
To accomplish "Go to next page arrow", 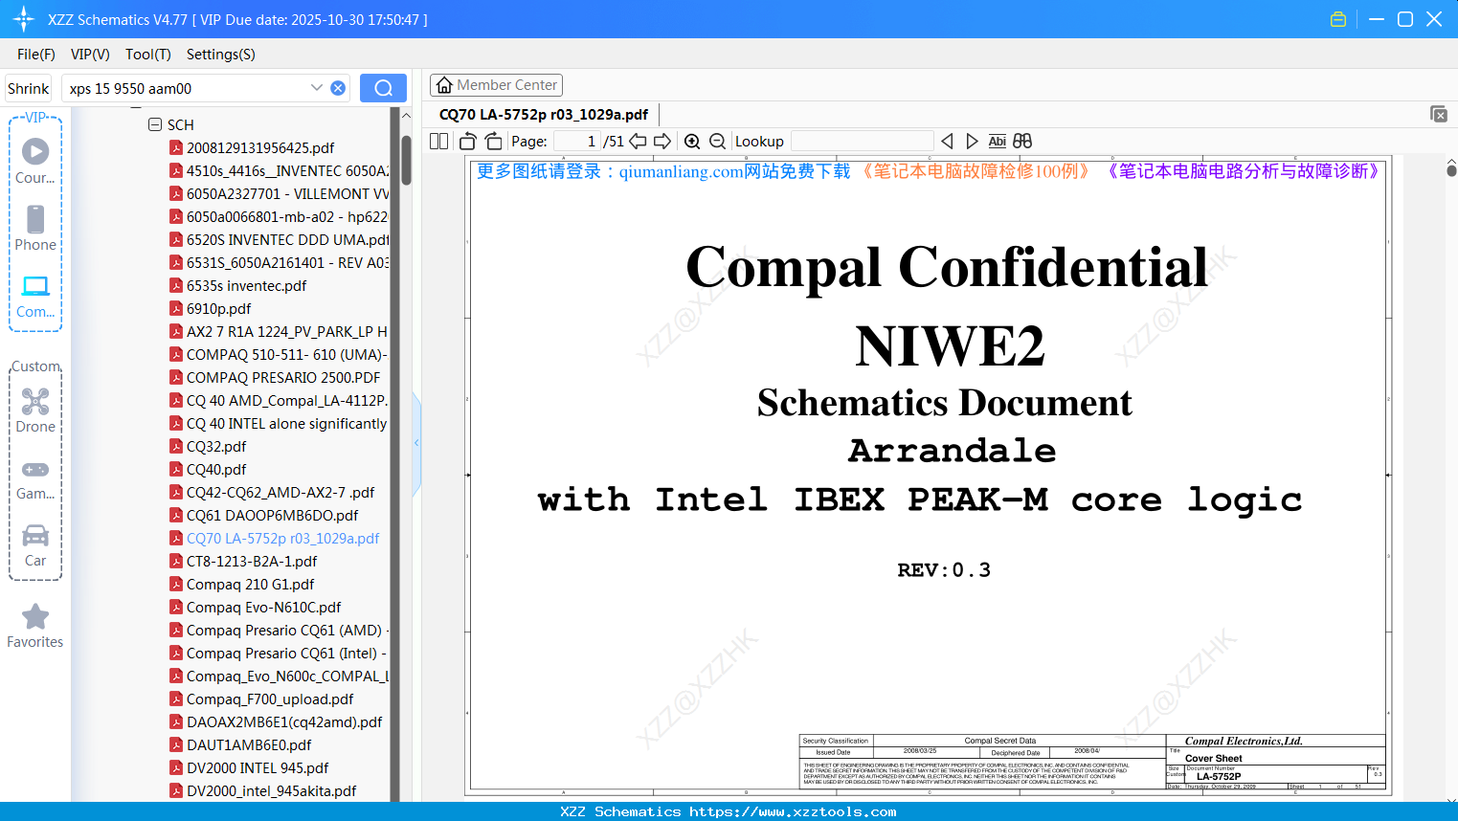I will tap(662, 141).
